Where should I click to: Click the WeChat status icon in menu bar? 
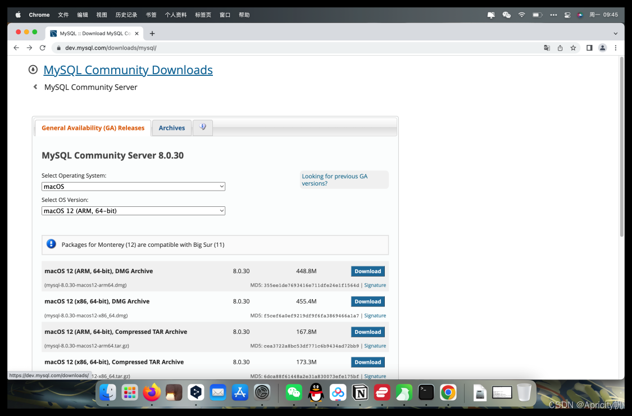click(x=506, y=15)
